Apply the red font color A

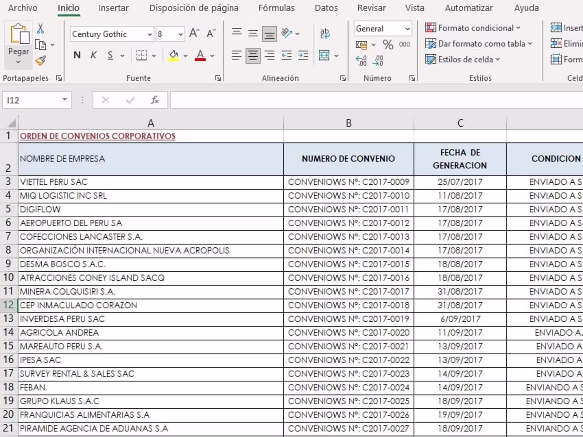point(200,55)
